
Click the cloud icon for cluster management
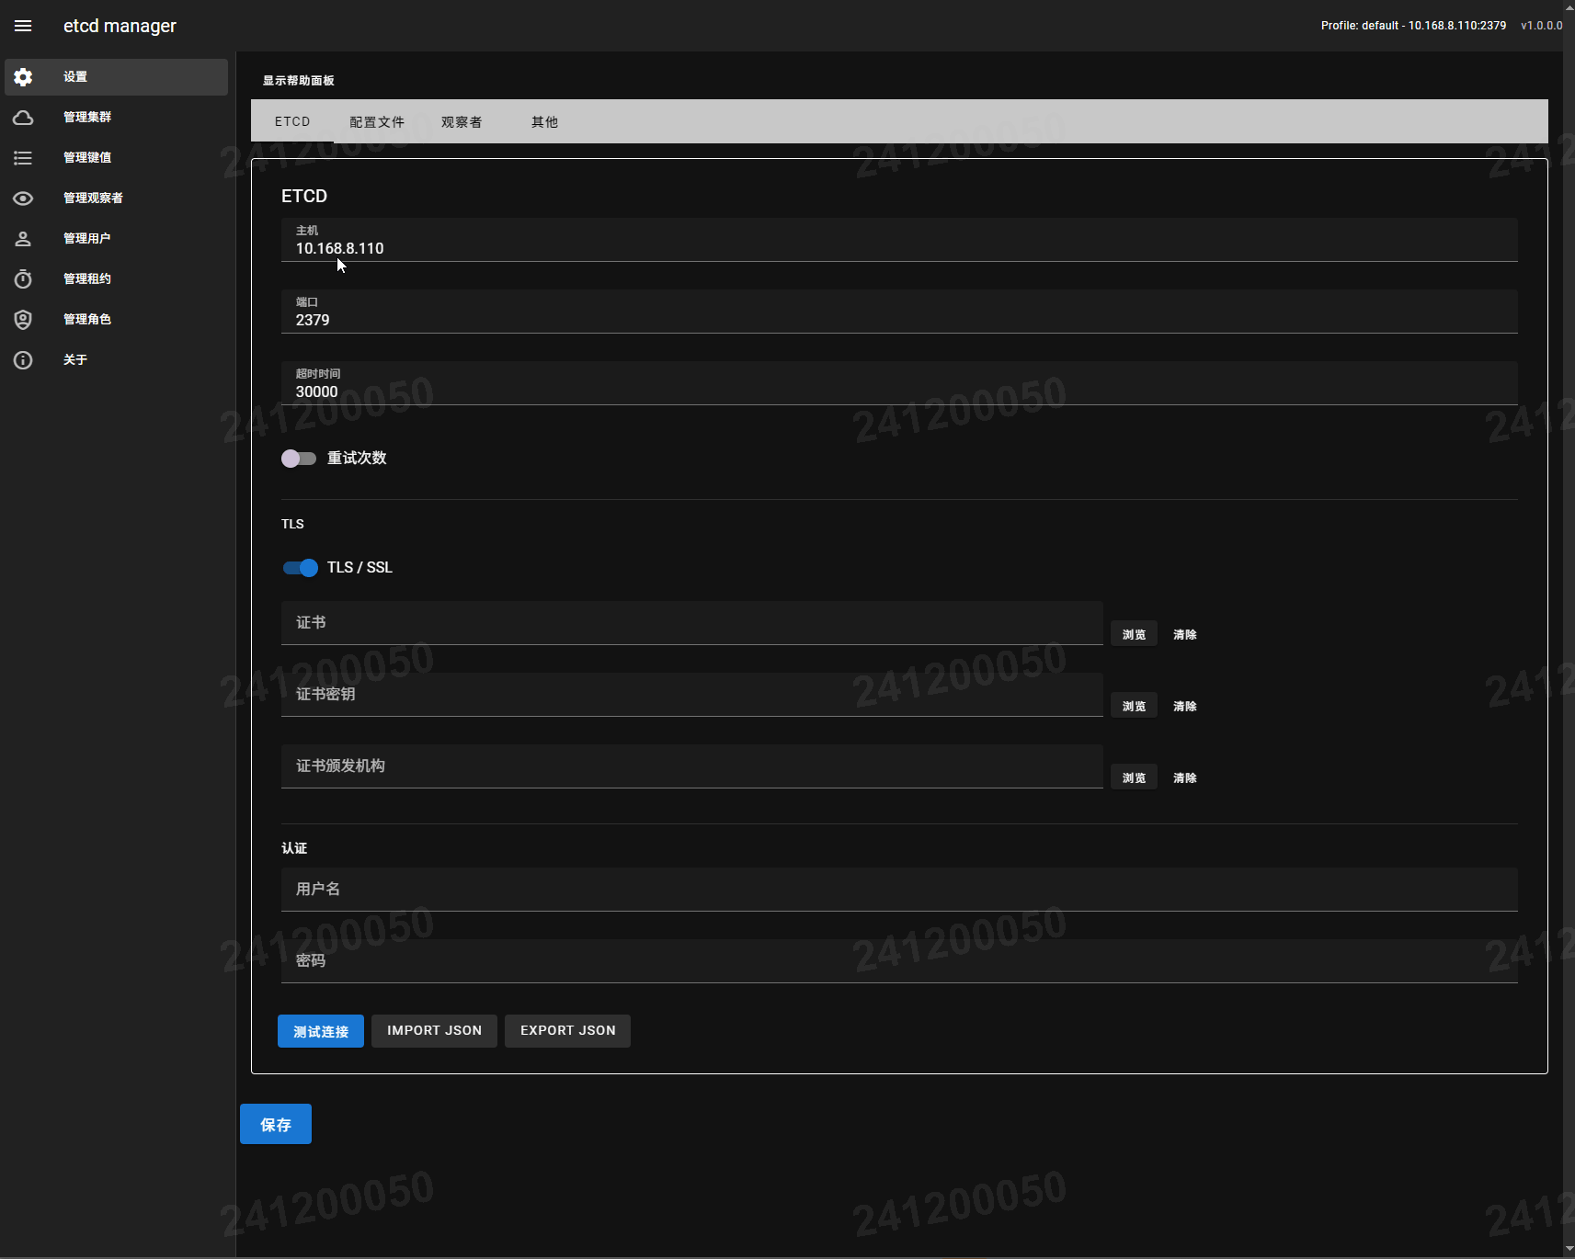tap(23, 118)
